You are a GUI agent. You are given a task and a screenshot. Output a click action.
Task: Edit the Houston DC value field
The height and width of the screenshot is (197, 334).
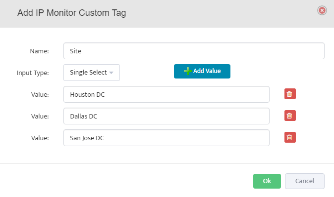(167, 94)
